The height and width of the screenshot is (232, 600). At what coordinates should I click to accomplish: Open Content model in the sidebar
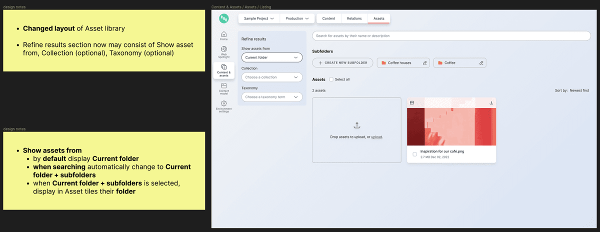tap(223, 88)
